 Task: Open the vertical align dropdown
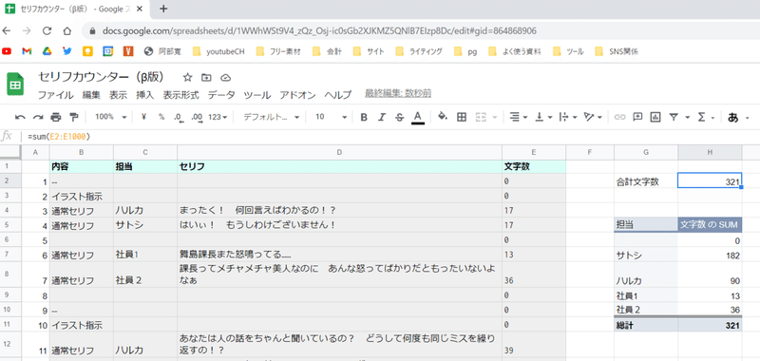(543, 117)
